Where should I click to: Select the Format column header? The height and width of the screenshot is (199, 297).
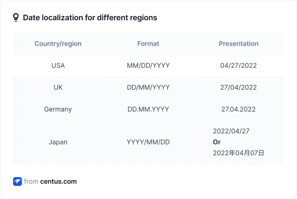[x=148, y=44]
